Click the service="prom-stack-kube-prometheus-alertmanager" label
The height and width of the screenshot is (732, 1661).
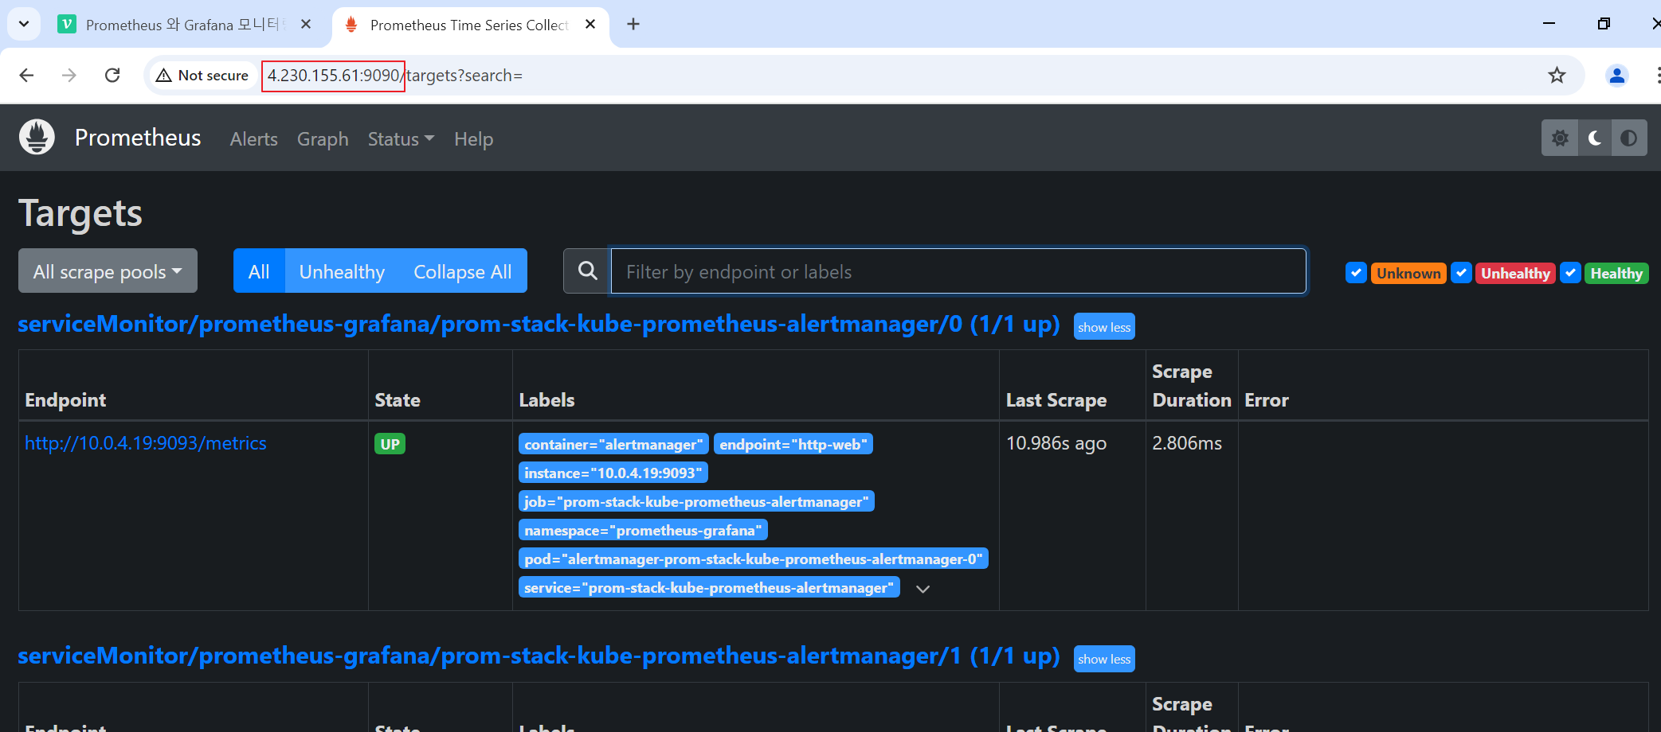tap(709, 587)
